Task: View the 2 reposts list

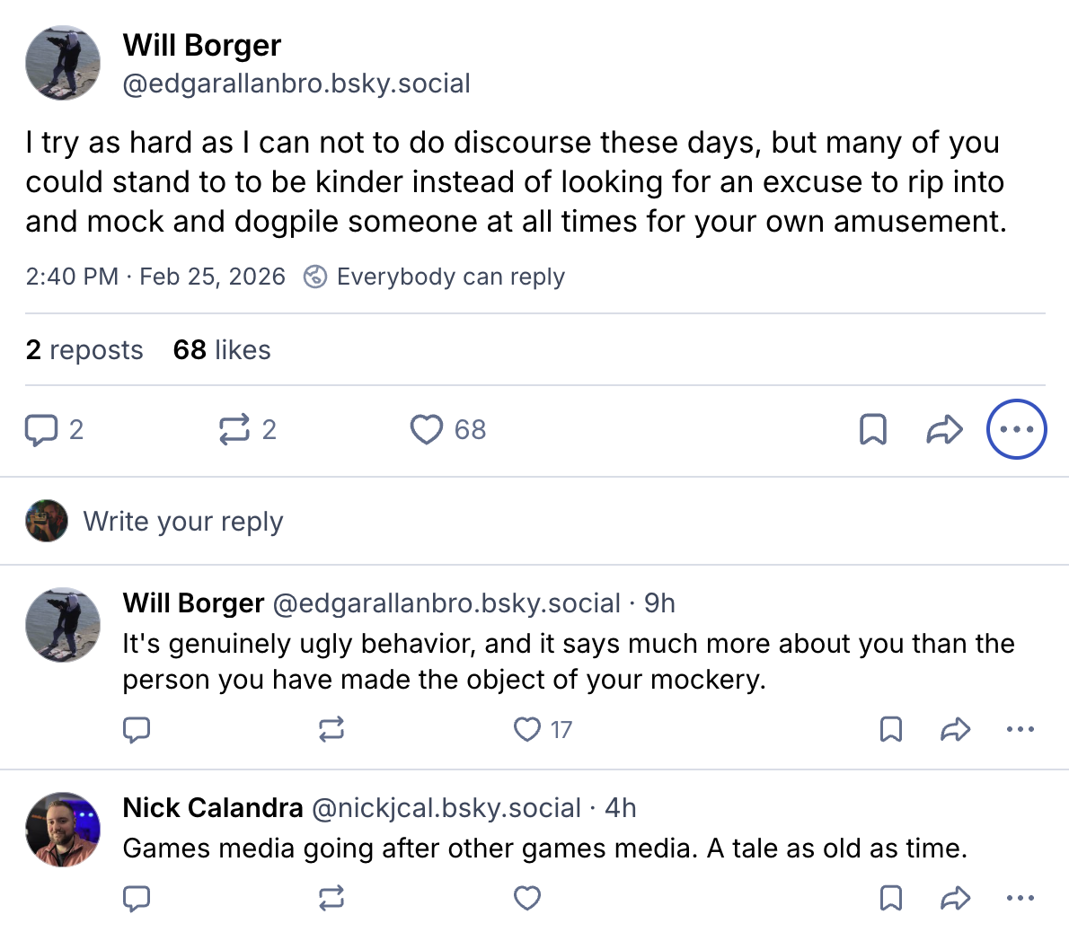Action: click(84, 350)
